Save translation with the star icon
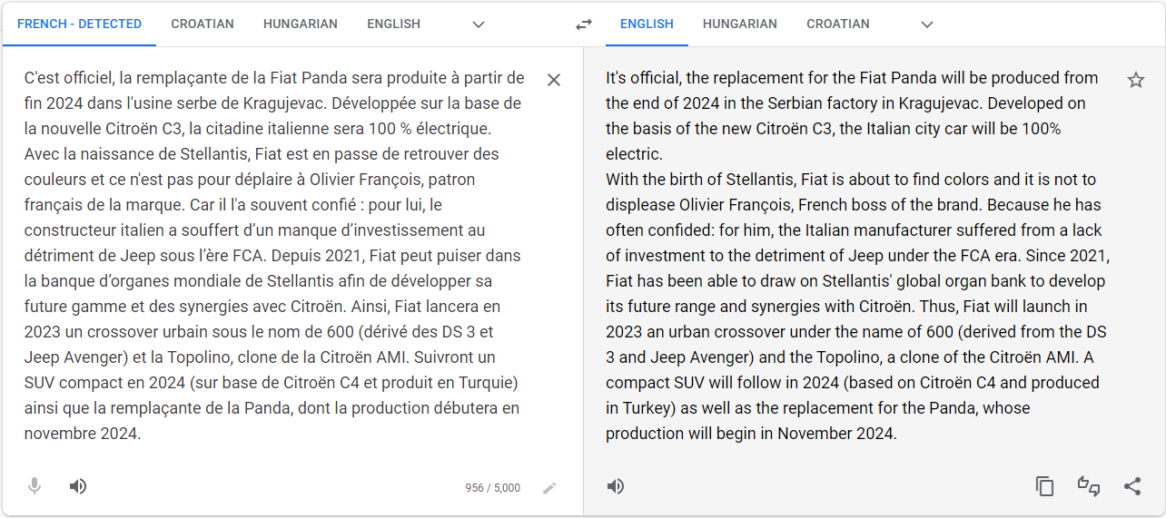Viewport: 1166px width, 518px height. (1136, 80)
